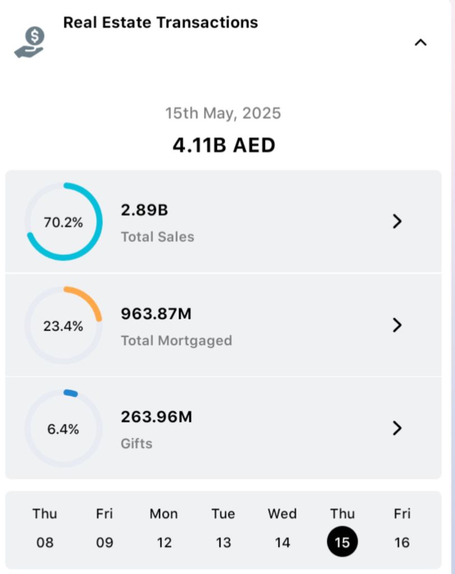Image resolution: width=455 pixels, height=574 pixels.
Task: Click the 6.4% gifts progress ring
Action: click(63, 429)
